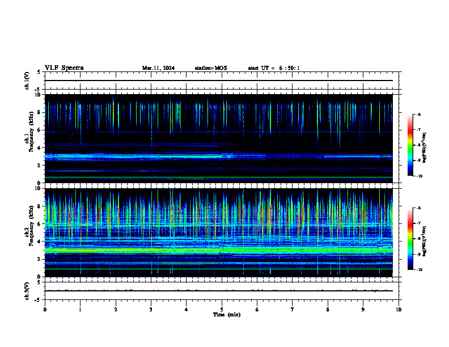Image resolution: width=449 pixels, height=347 pixels.
Task: Click the "ch.3(V)" axis label
Action: (x=27, y=291)
